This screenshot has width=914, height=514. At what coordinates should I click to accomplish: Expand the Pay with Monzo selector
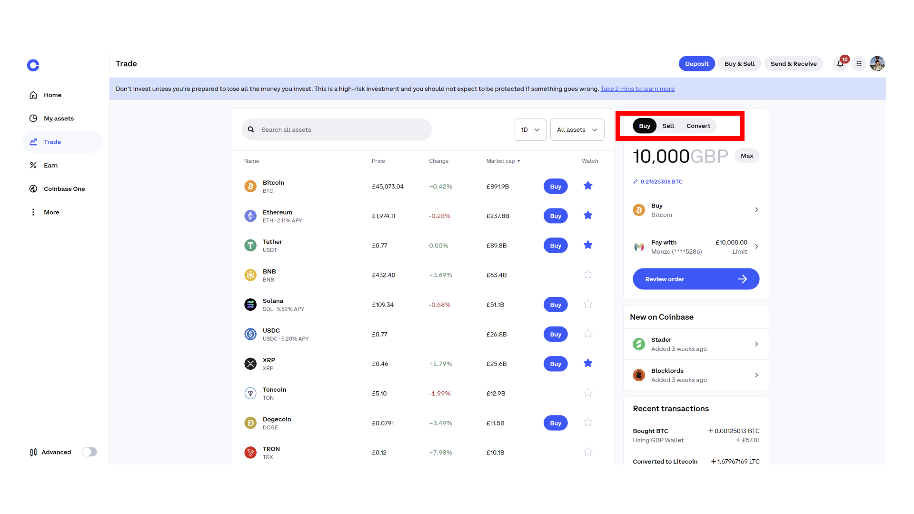tap(696, 247)
